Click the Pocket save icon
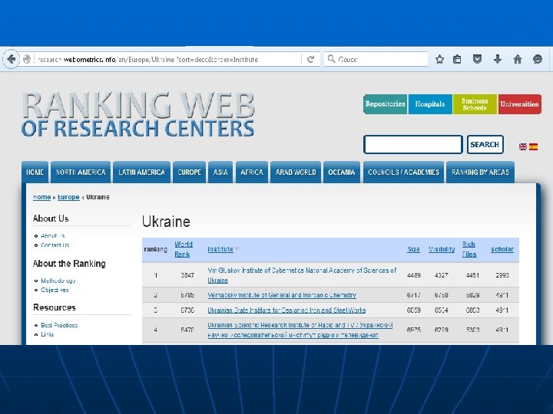This screenshot has width=553, height=414. click(x=477, y=59)
